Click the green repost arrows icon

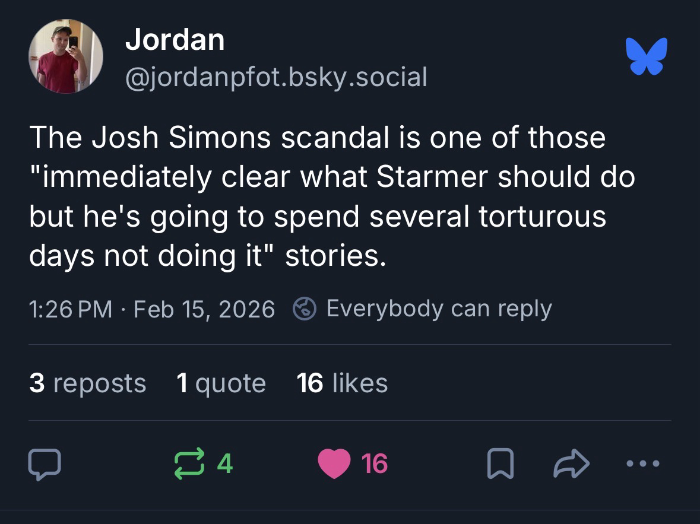coord(187,463)
